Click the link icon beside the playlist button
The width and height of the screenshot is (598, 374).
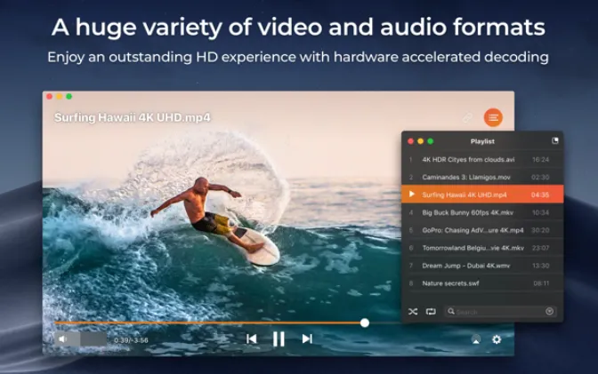click(467, 117)
